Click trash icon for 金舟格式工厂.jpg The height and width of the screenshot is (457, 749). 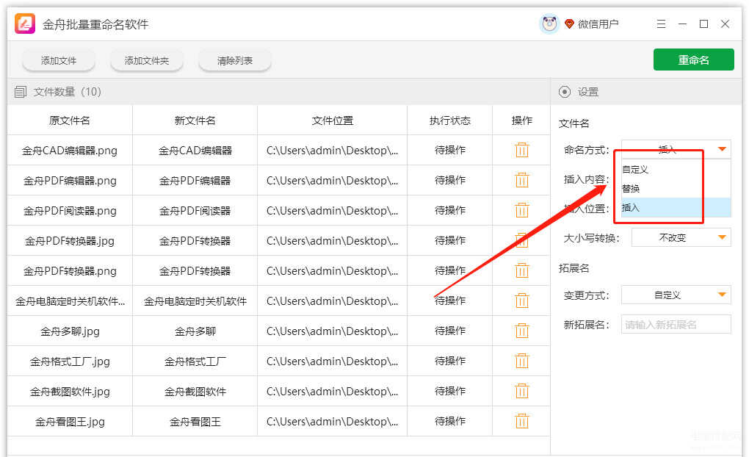[521, 361]
